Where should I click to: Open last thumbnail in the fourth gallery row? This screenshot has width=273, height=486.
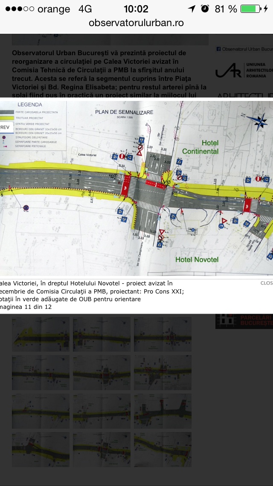[163, 450]
